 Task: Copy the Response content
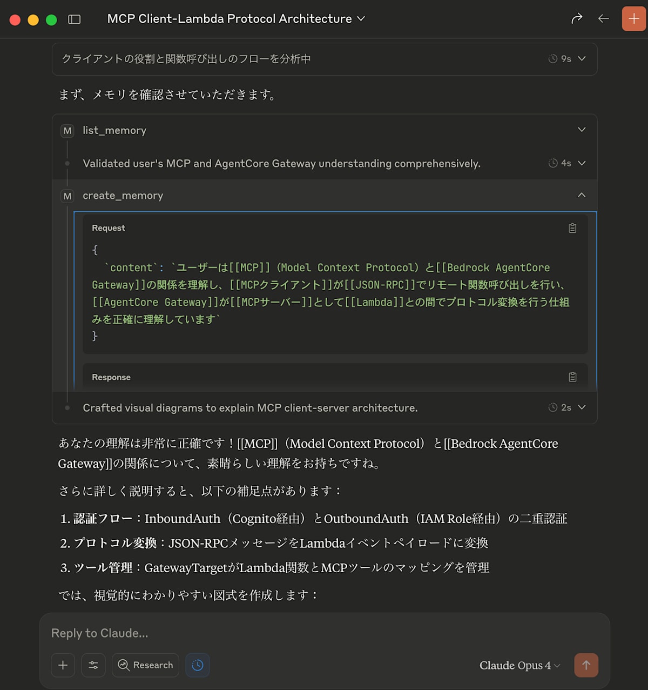pyautogui.click(x=572, y=377)
